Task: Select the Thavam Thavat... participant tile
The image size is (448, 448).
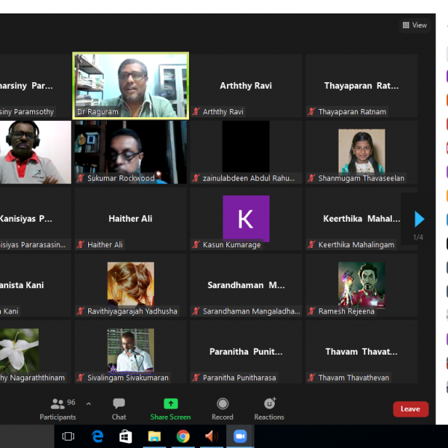Action: coord(361,352)
